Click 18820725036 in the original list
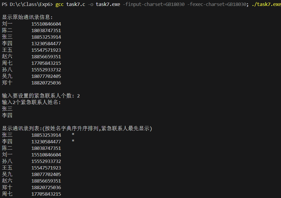The width and height of the screenshot is (281, 198). 46,83
